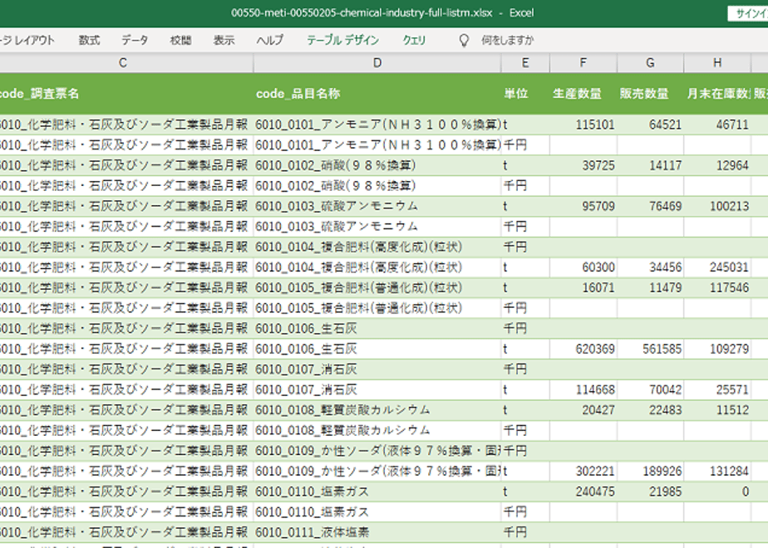Viewport: 768px width, 548px height.
Task: Open the ヘルプ ribbon tab
Action: (x=270, y=40)
